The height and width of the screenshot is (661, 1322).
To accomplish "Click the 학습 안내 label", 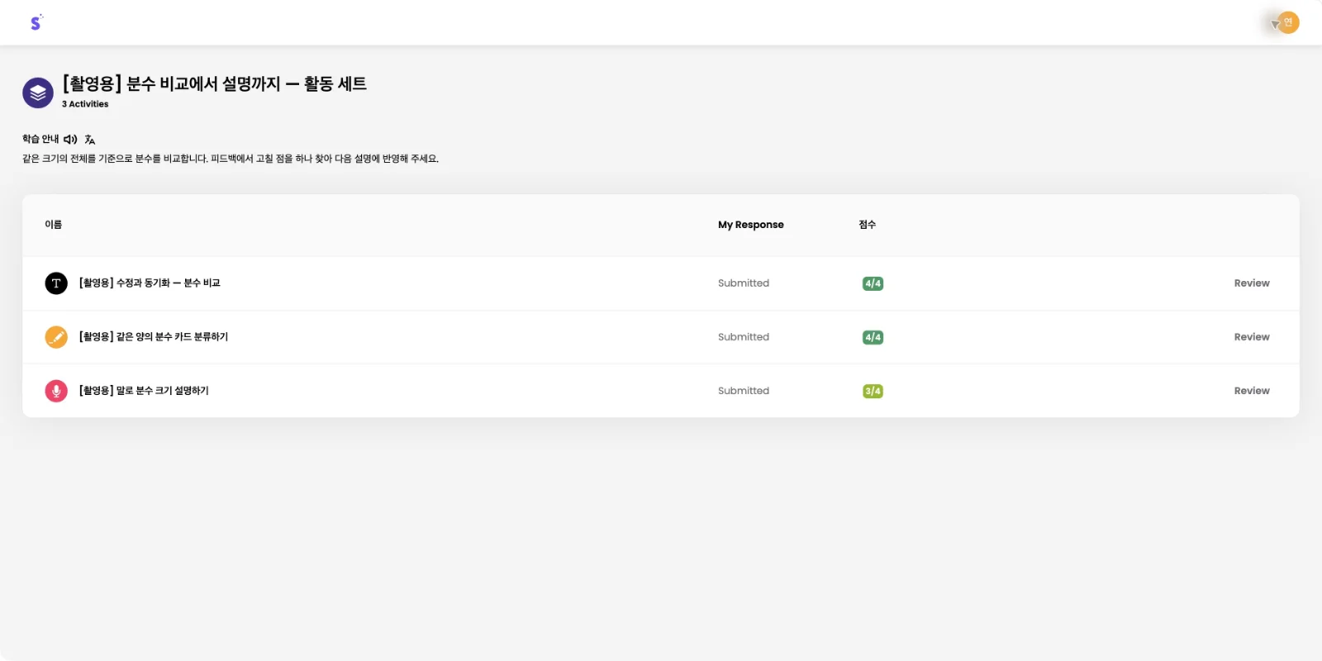I will (40, 140).
